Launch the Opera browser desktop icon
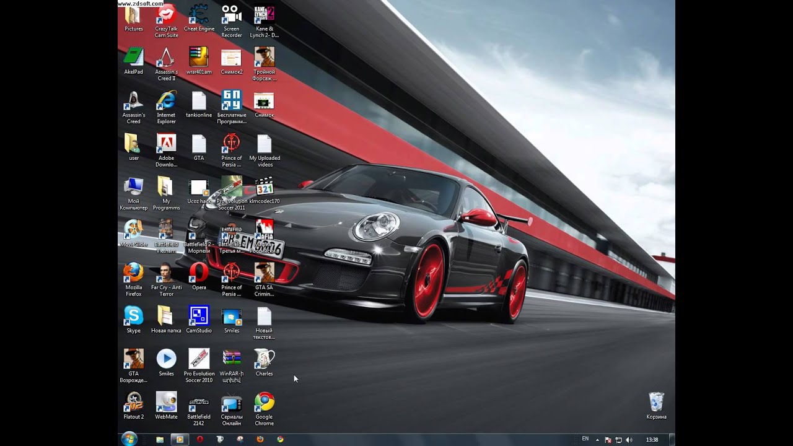Screen dimensions: 793x446 pyautogui.click(x=199, y=276)
